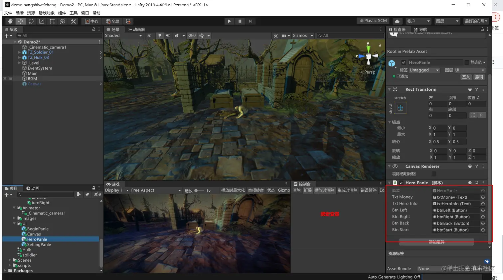Open the Shaded draw mode dropdown

click(x=123, y=36)
